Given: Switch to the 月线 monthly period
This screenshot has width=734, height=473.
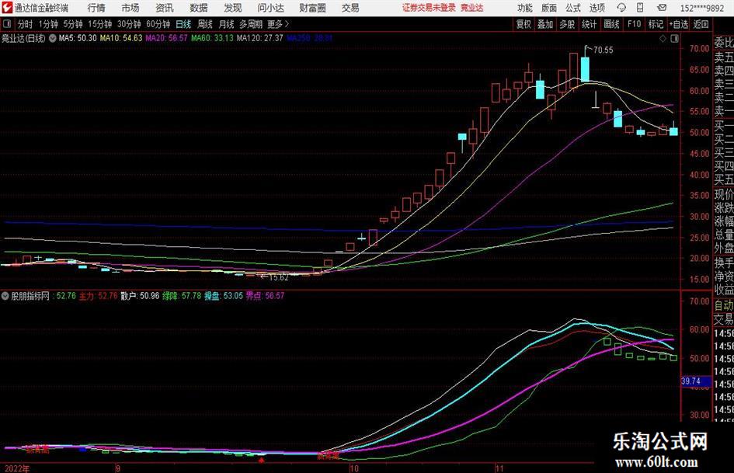Looking at the screenshot, I should point(226,24).
